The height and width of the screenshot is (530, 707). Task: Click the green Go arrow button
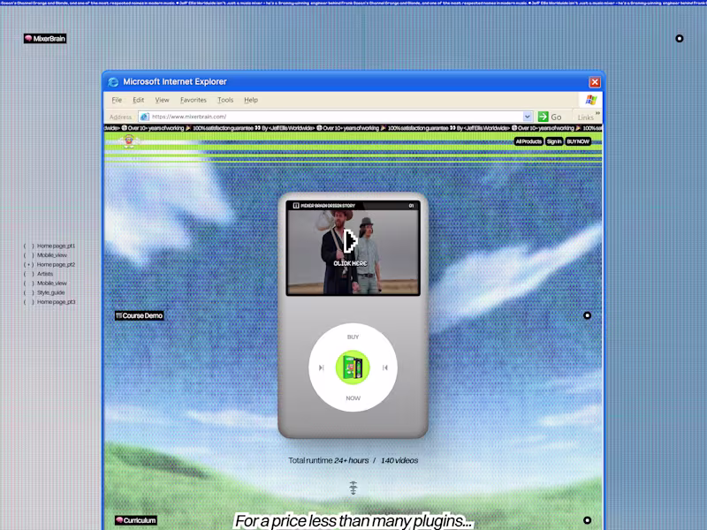pyautogui.click(x=543, y=117)
